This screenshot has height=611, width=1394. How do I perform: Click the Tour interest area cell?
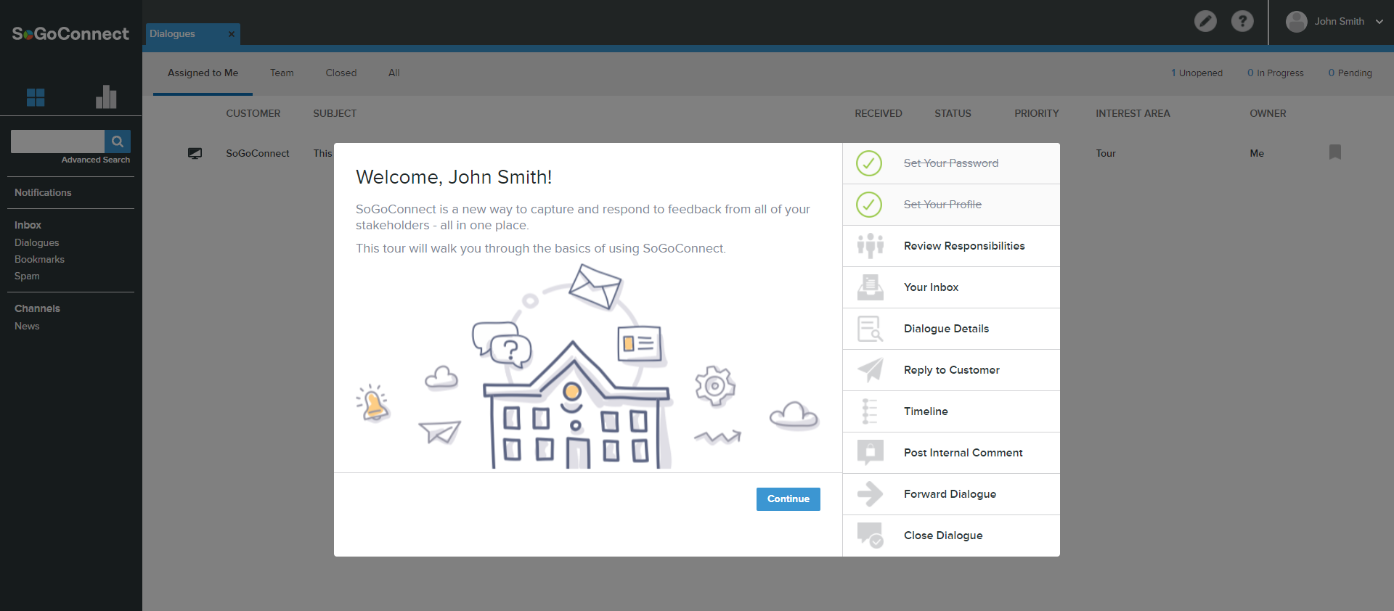tap(1106, 153)
